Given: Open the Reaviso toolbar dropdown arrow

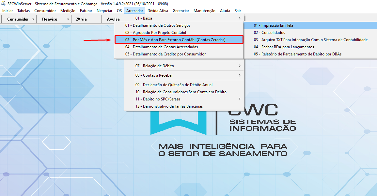Looking at the screenshot, I should click(x=68, y=19).
